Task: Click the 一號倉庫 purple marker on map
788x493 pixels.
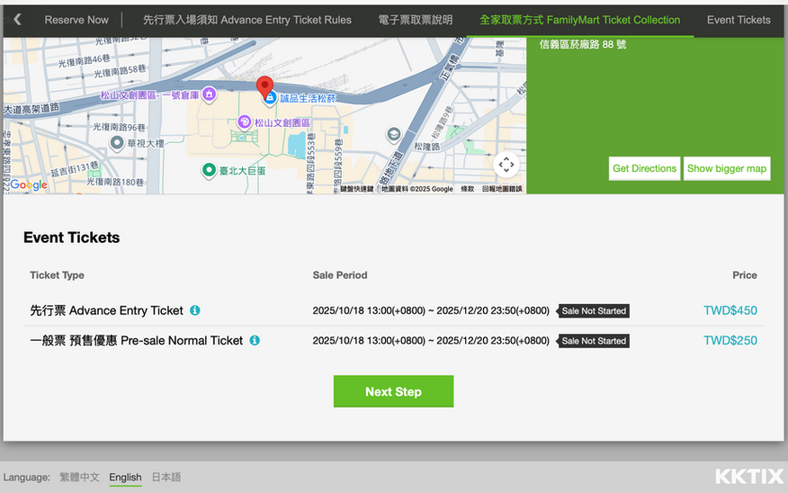Action: [209, 94]
